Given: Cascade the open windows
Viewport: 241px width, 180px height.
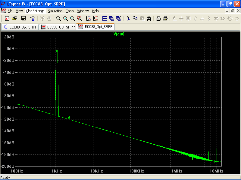Looking at the screenshot, I should click(112, 19).
